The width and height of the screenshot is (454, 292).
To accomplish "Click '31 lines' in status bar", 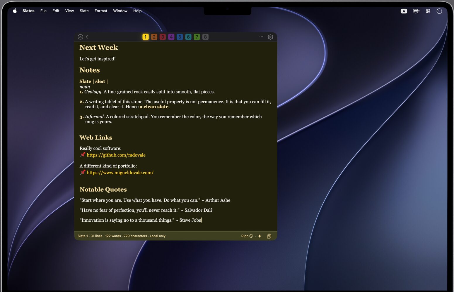I will click(97, 236).
